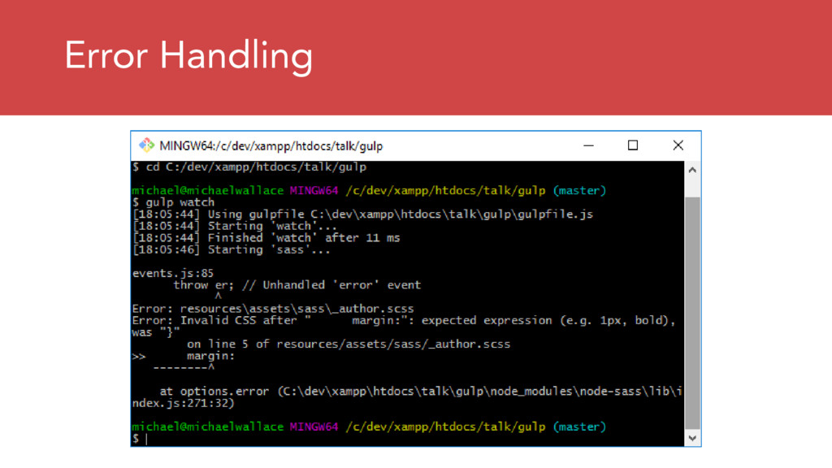Click the 'ndex.js:271:32)' text
The width and height of the screenshot is (832, 468).
coord(183,403)
